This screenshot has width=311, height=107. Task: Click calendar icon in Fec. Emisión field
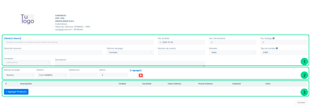click(160, 42)
